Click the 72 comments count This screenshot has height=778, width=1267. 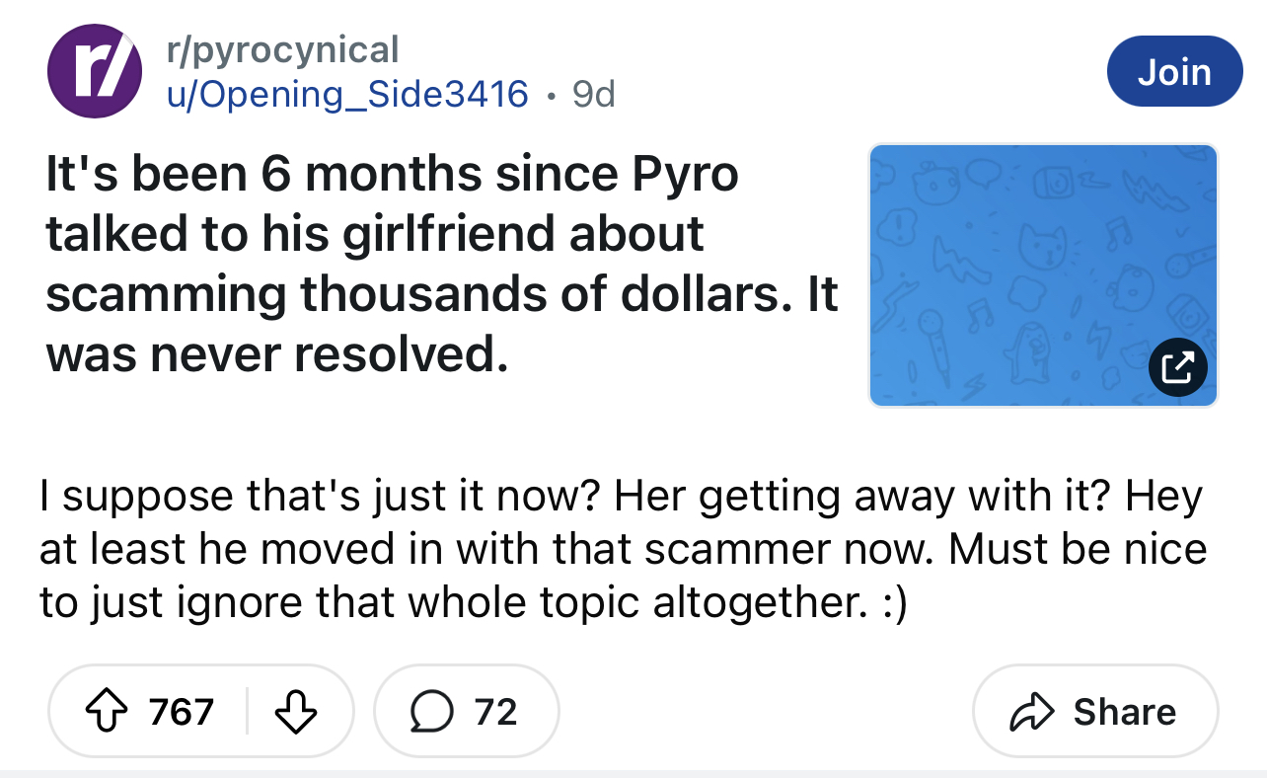pos(495,712)
